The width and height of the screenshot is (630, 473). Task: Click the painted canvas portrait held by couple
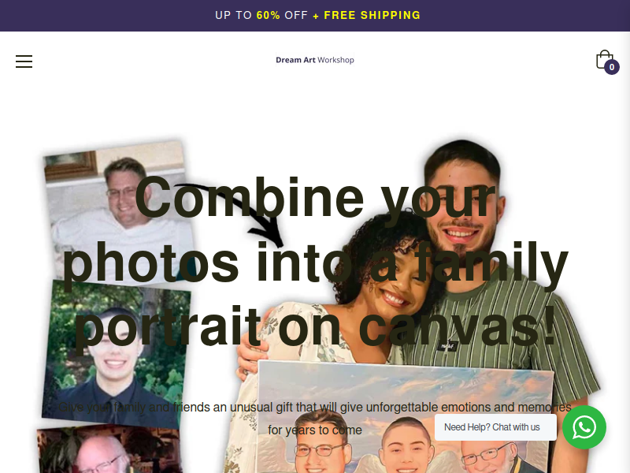coord(404,417)
